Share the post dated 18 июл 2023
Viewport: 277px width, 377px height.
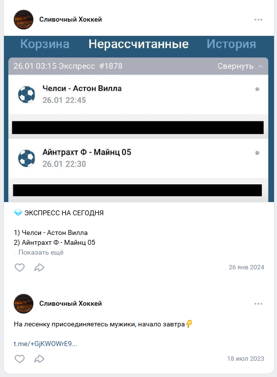(x=39, y=359)
